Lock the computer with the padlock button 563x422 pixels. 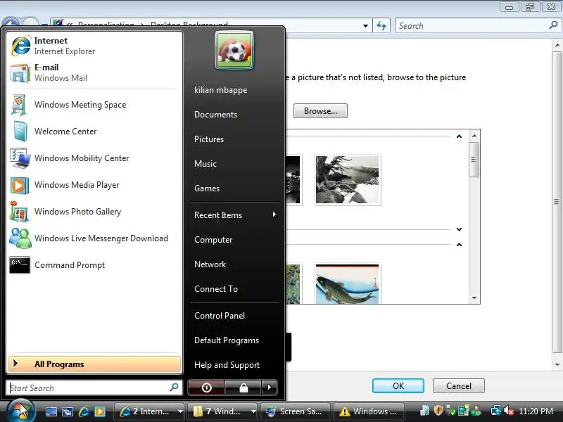[x=243, y=388]
